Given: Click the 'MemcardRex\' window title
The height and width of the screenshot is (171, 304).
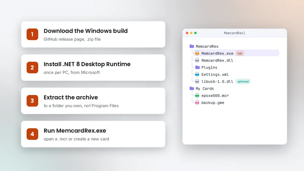Looking at the screenshot, I should point(234,33).
